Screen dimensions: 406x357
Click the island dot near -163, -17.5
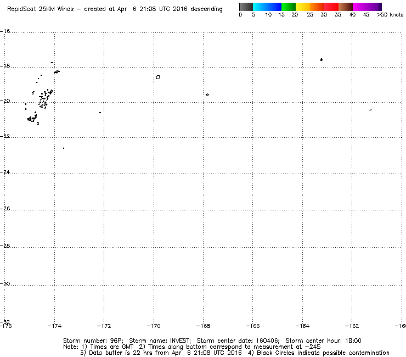point(322,60)
